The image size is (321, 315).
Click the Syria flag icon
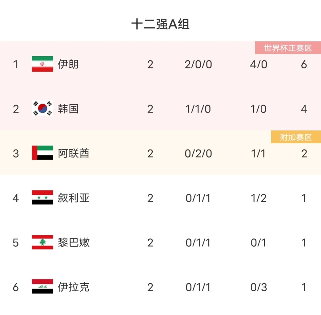pyautogui.click(x=42, y=198)
